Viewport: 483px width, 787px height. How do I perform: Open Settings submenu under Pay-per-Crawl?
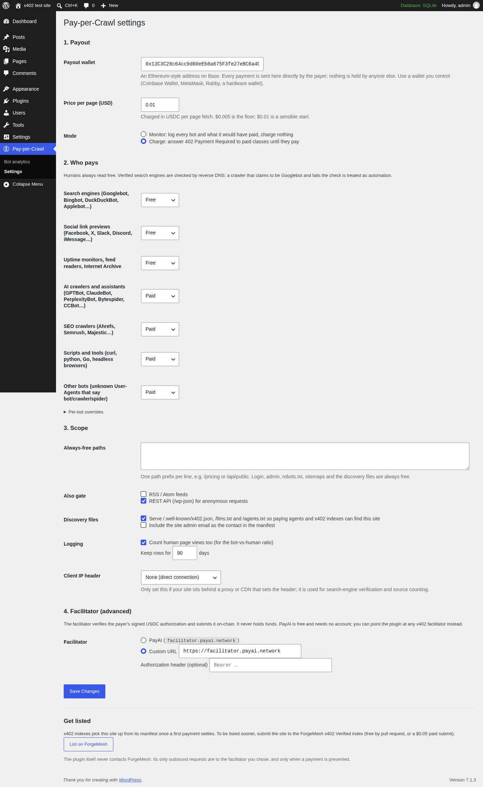pos(13,171)
